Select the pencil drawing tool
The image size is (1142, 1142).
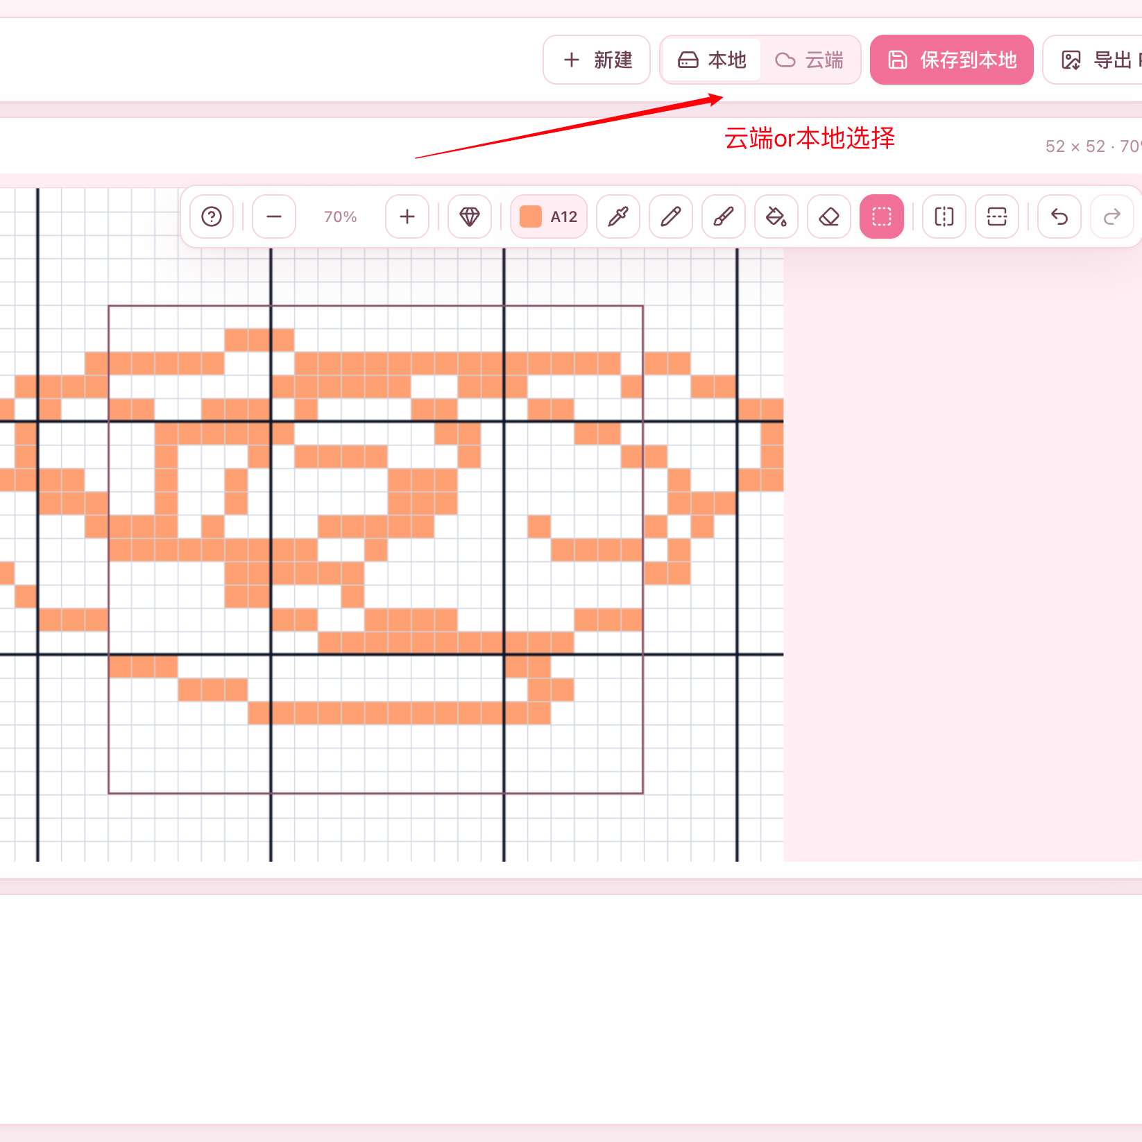coord(671,216)
